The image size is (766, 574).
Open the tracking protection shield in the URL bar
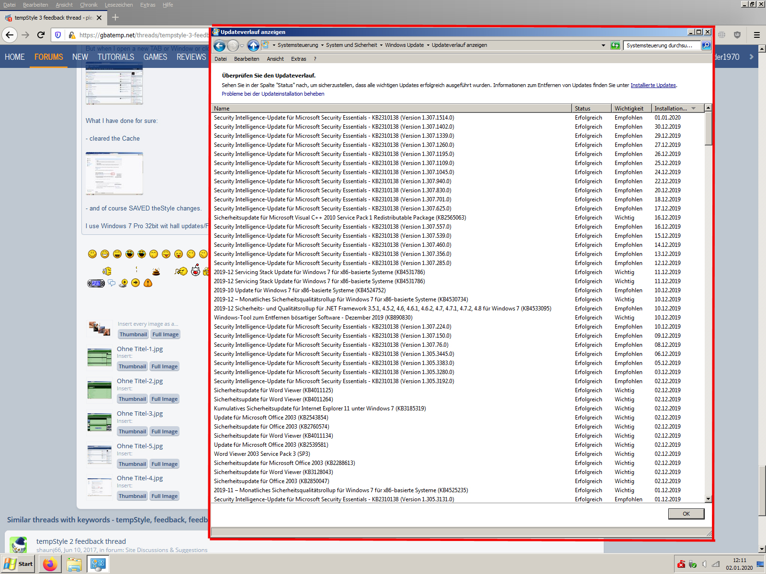point(58,35)
